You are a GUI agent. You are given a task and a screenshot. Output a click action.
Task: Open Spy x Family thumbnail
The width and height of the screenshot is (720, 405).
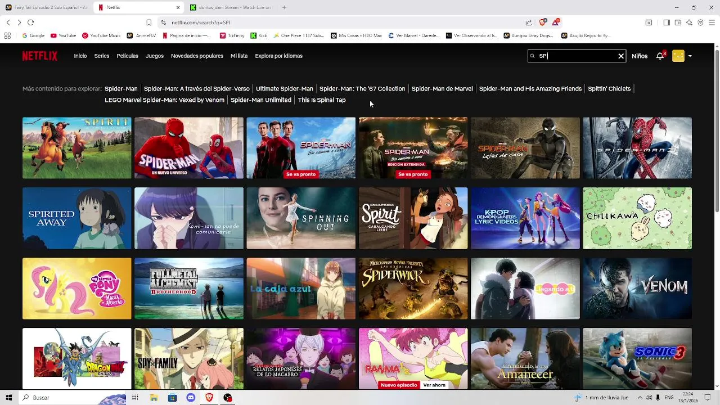point(189,358)
